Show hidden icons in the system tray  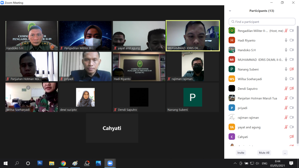tap(235, 163)
